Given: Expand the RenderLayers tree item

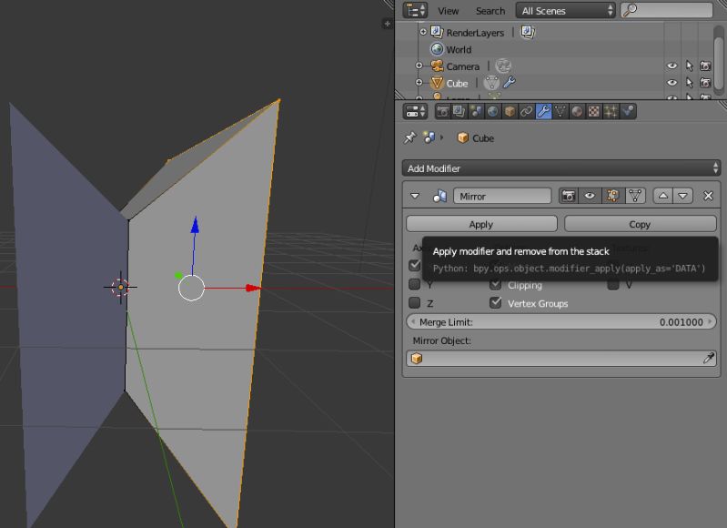Looking at the screenshot, I should [x=423, y=32].
